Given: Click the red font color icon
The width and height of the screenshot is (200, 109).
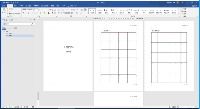Looking at the screenshot, I should pyautogui.click(x=48, y=13).
